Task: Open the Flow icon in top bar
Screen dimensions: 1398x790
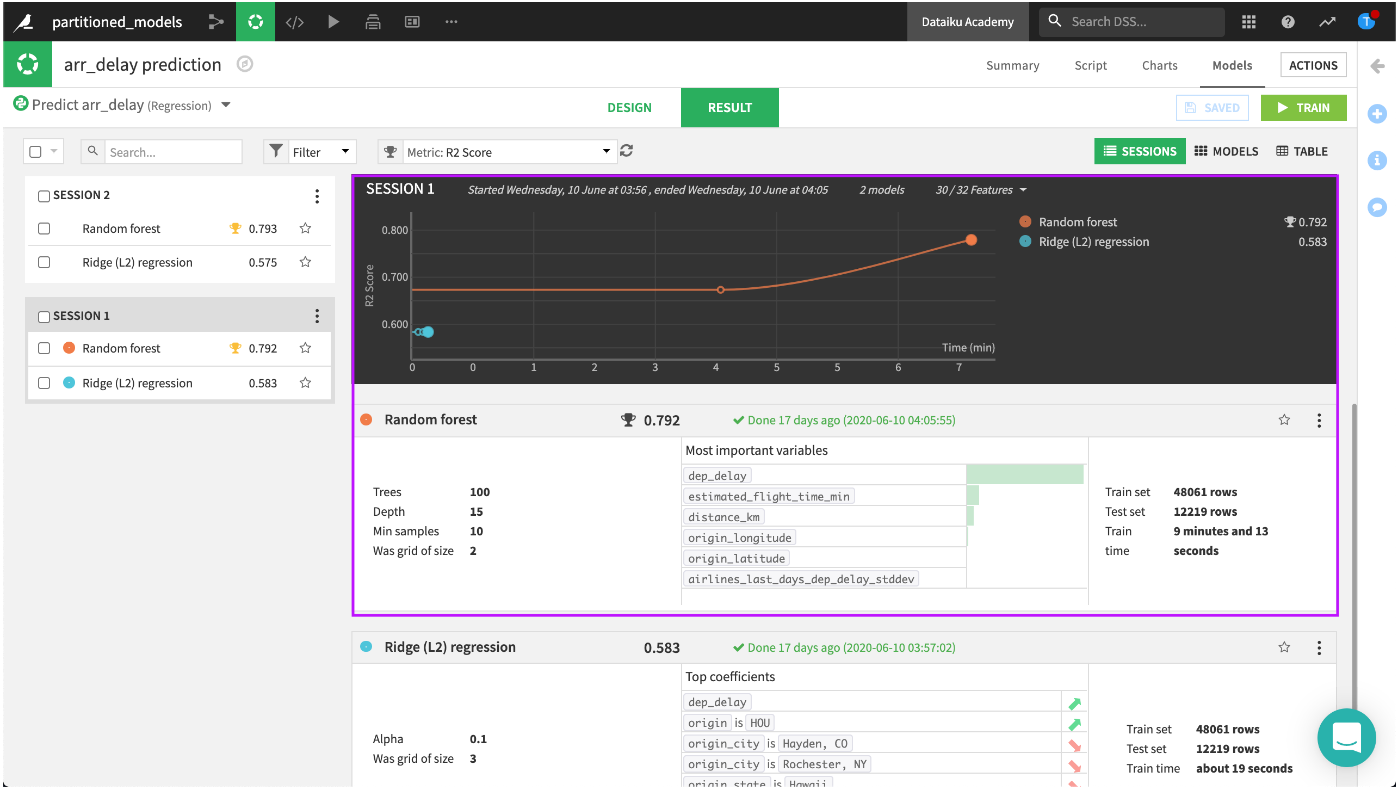Action: [216, 22]
